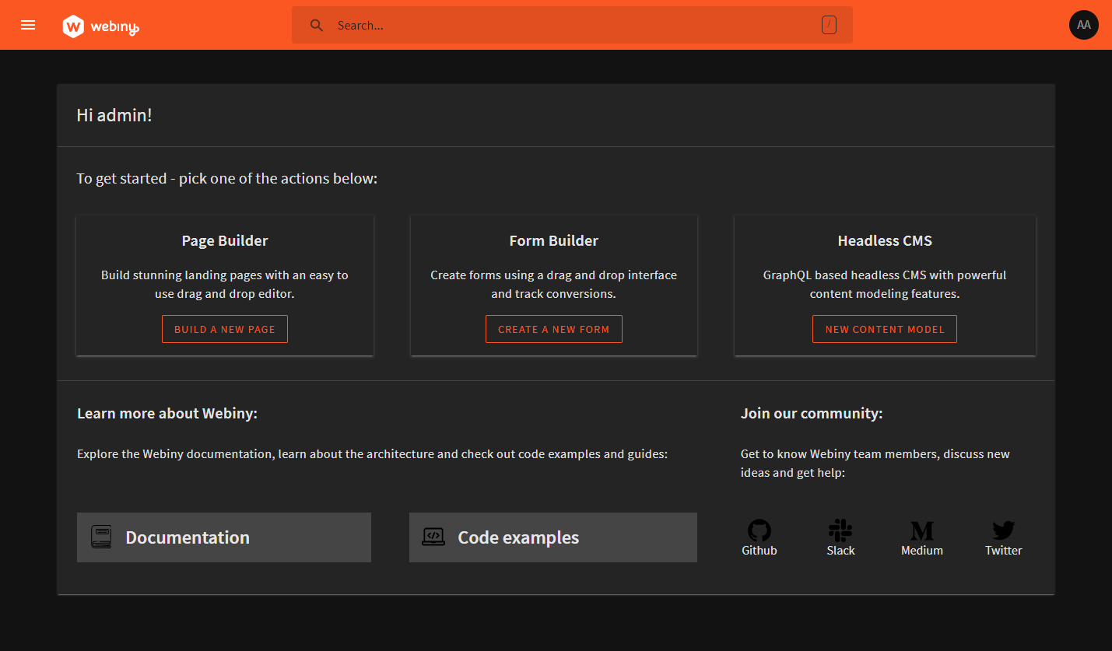The width and height of the screenshot is (1112, 651).
Task: Click the Slack text label
Action: tap(840, 550)
